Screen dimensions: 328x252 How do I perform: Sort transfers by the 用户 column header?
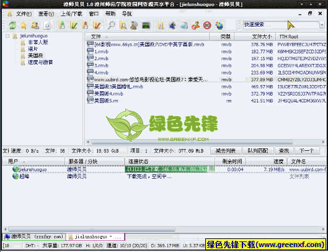33,161
